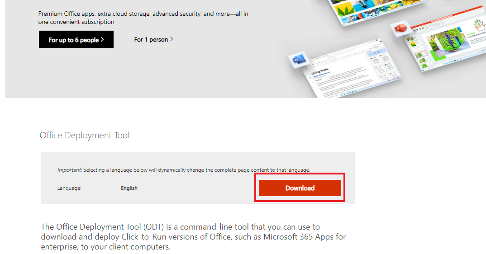Click the chevron after For 1 person

pos(172,39)
